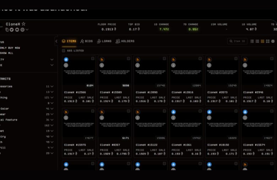Expand more collection links chevron beside globe
Screen dimensions: 277x180
[x=27, y=30]
